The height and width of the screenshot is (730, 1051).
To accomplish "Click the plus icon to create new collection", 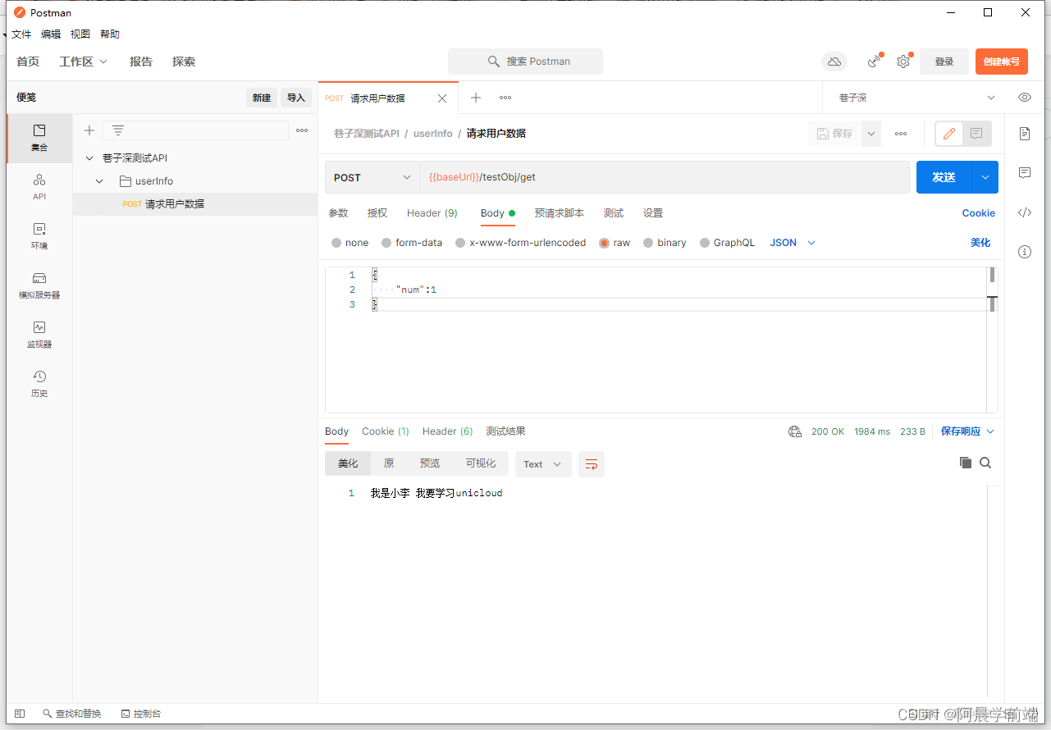I will point(89,130).
